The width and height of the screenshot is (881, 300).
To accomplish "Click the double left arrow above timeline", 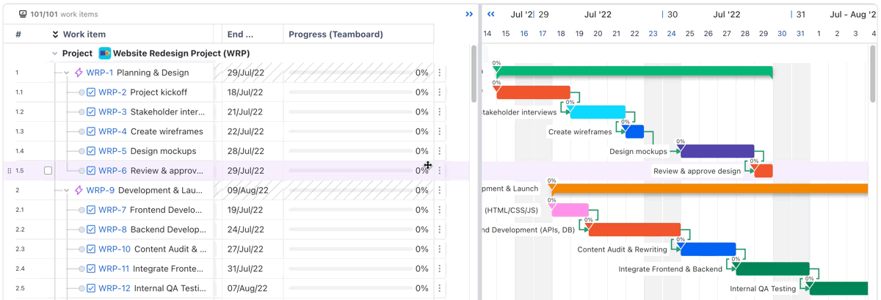I will tap(491, 14).
